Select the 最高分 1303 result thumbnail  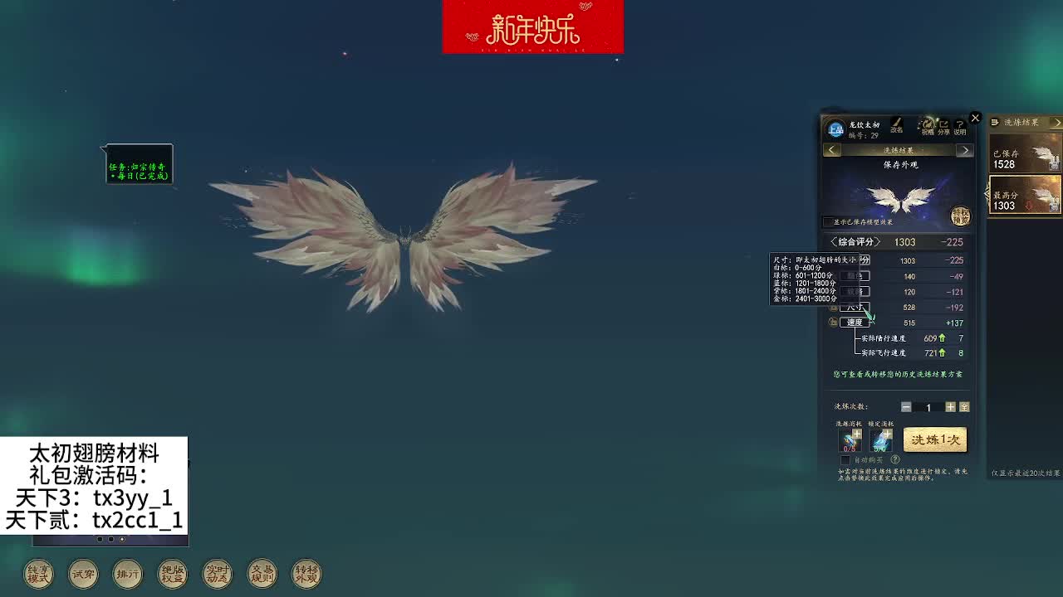[x=1026, y=194]
